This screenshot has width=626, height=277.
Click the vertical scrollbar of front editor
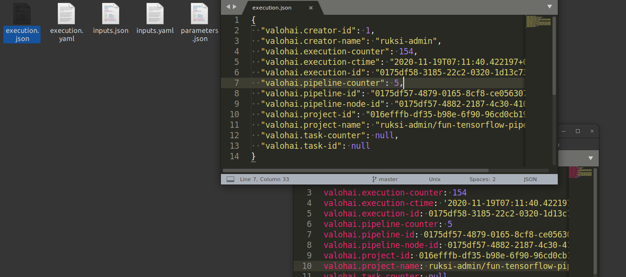click(x=554, y=56)
